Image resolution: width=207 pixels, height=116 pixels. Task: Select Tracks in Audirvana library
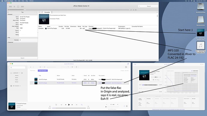[x=16, y=80]
